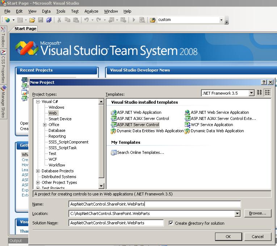Viewport: 277px width, 246px height.
Task: Click the help question mark button in New Project
Action: pos(264,82)
